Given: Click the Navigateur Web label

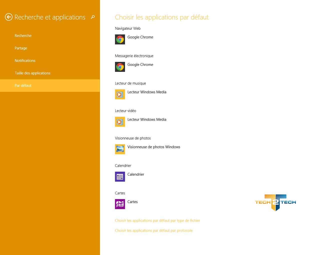Looking at the screenshot, I should pyautogui.click(x=128, y=28).
